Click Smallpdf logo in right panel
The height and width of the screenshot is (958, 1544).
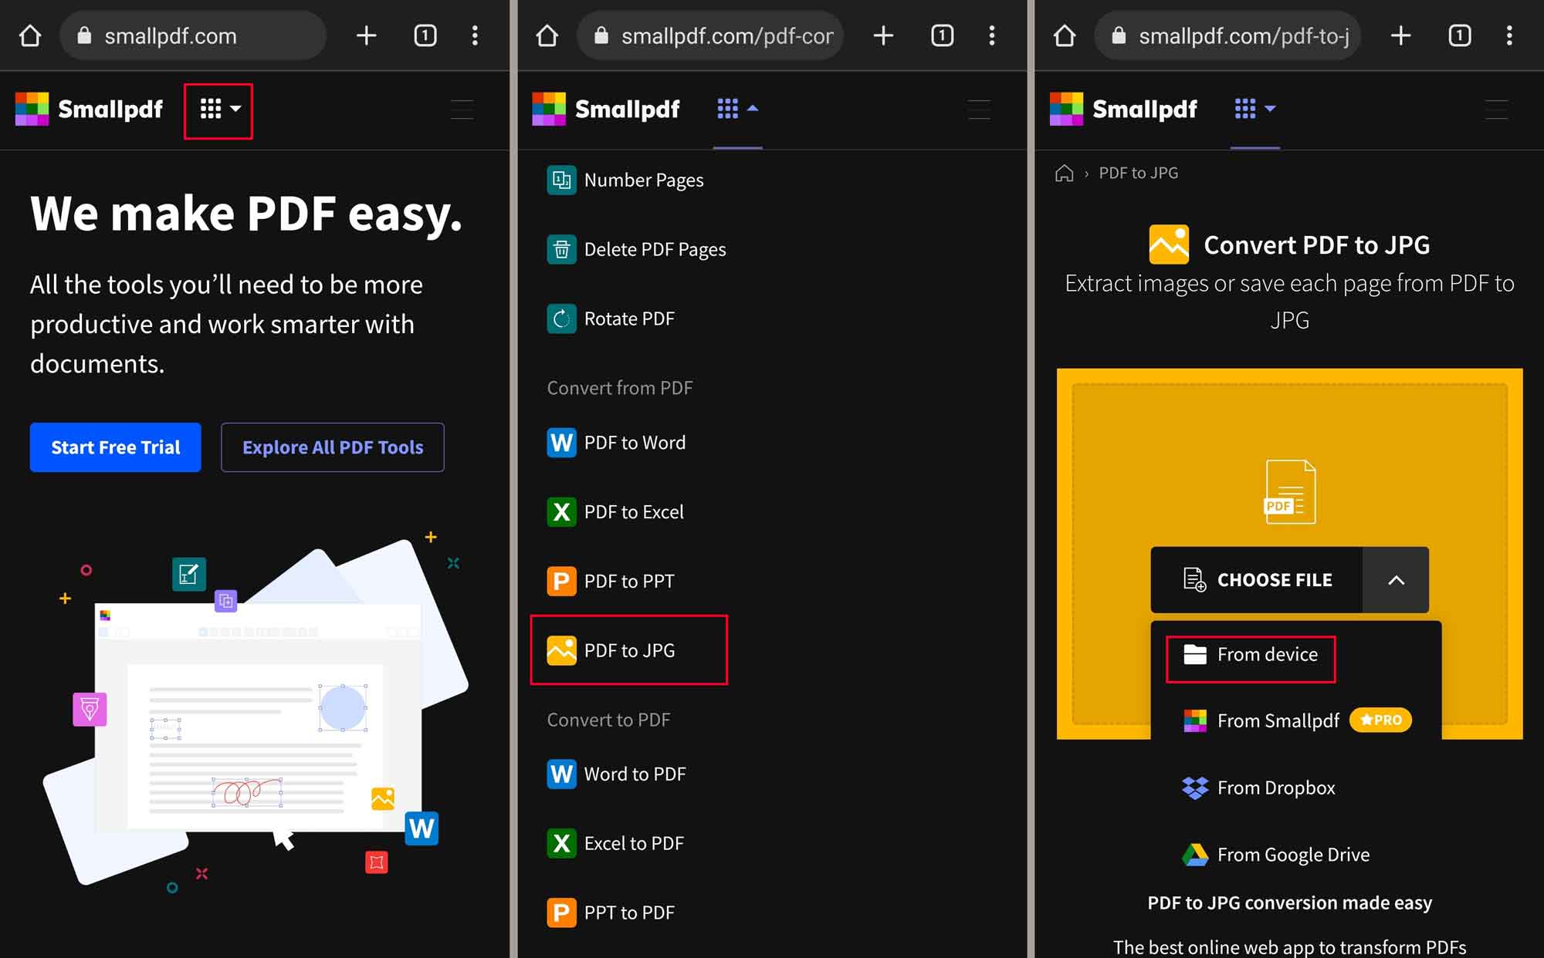[1123, 109]
